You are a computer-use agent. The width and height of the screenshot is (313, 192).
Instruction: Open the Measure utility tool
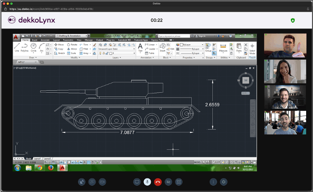223,48
